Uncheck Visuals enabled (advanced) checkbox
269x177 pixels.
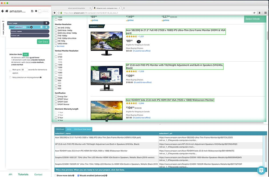coord(78,175)
